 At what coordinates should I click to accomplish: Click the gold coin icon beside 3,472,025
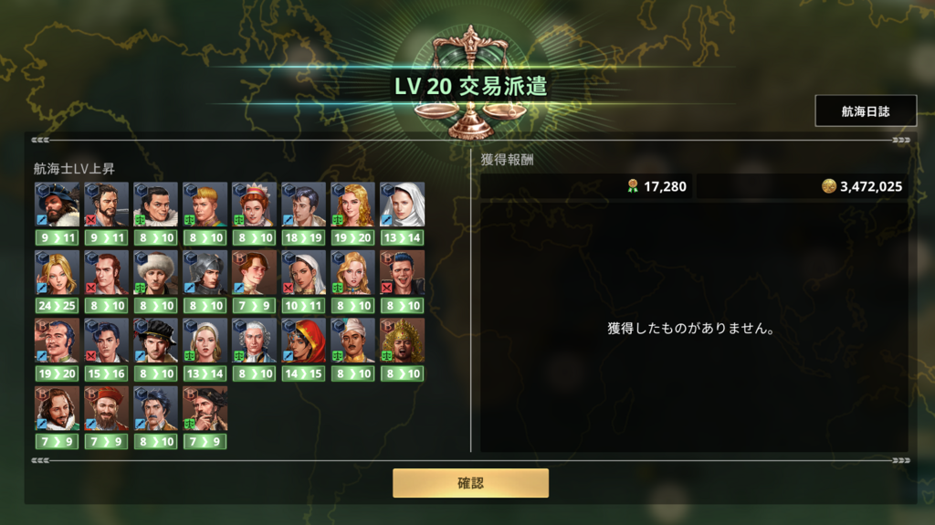(829, 186)
